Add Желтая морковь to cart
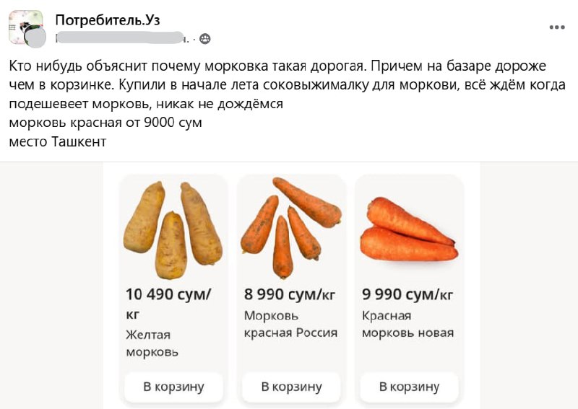Image resolution: width=578 pixels, height=409 pixels. (173, 387)
